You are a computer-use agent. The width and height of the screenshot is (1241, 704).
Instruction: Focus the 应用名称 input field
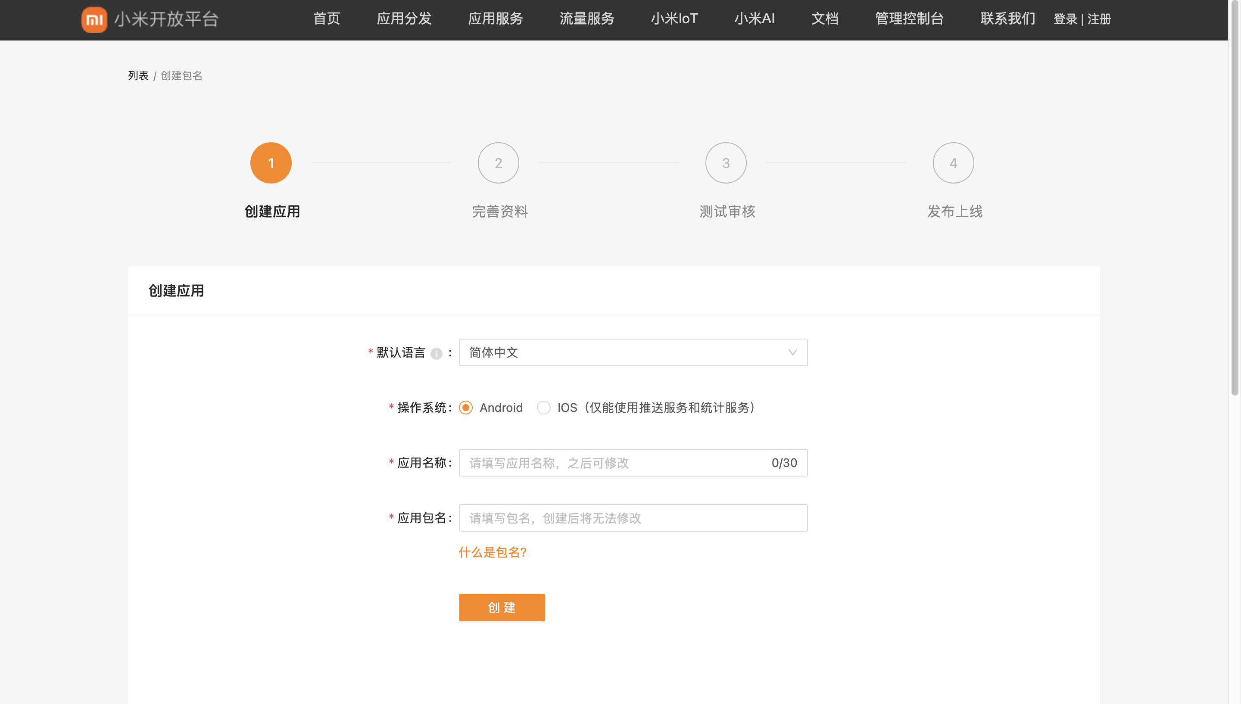click(633, 463)
